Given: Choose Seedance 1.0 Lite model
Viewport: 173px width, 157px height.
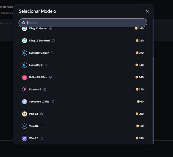Looking at the screenshot, I should pyautogui.click(x=83, y=102).
